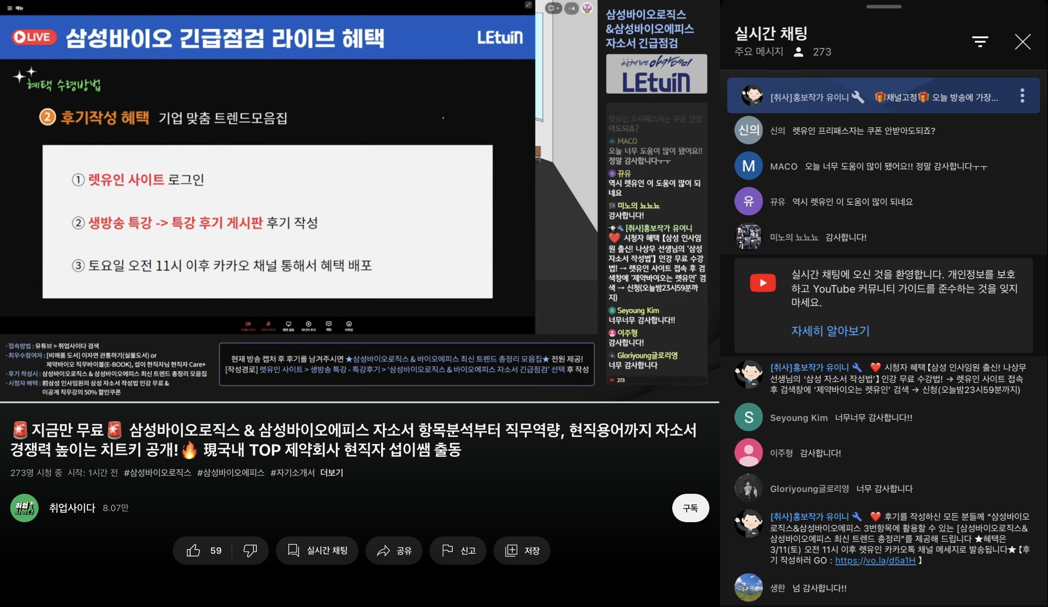Image resolution: width=1048 pixels, height=607 pixels.
Task: Report the video with 신고 button
Action: pos(458,551)
